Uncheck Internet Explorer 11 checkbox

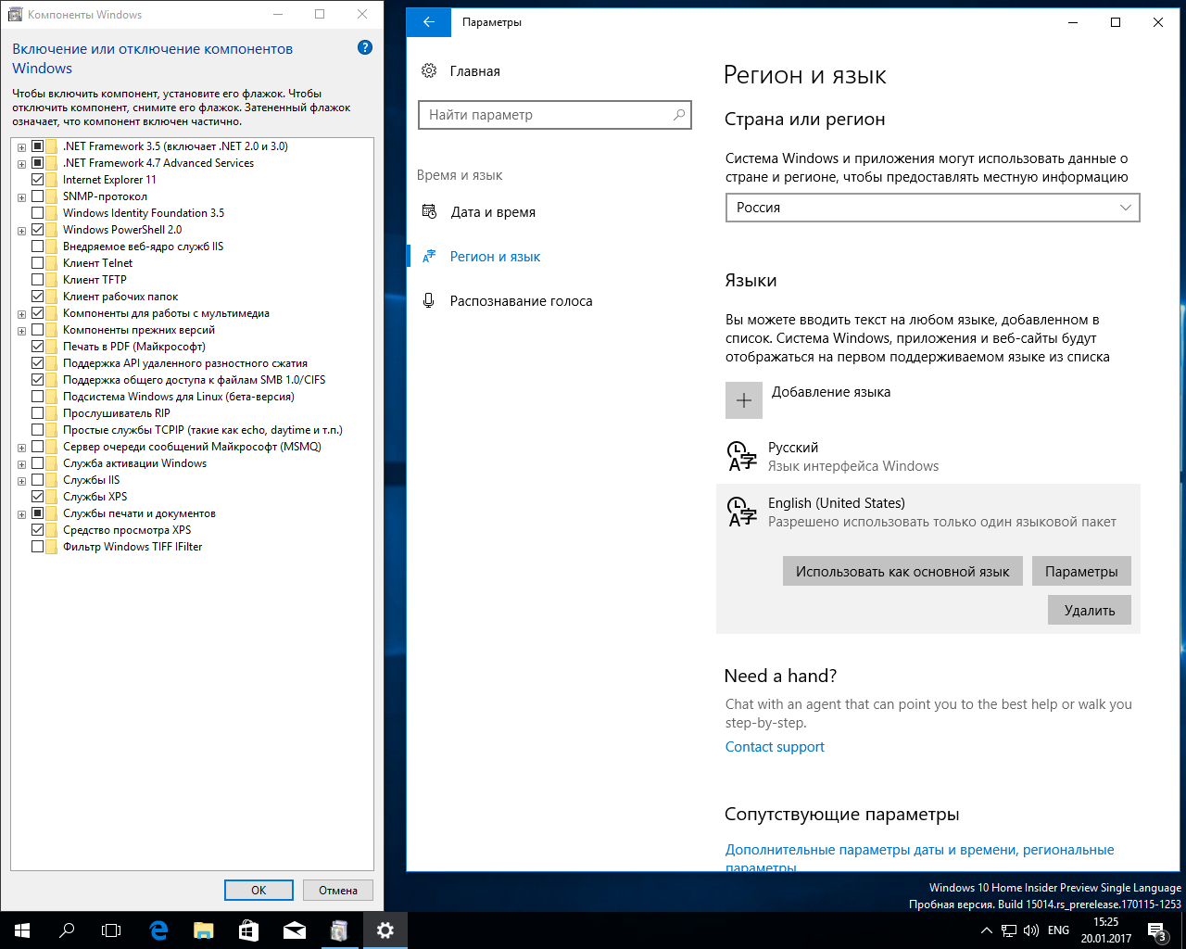point(38,180)
